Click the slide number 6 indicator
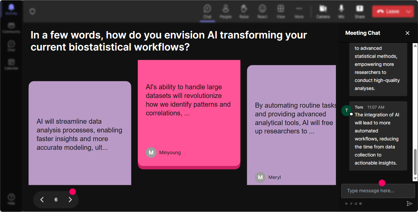 pyautogui.click(x=56, y=200)
